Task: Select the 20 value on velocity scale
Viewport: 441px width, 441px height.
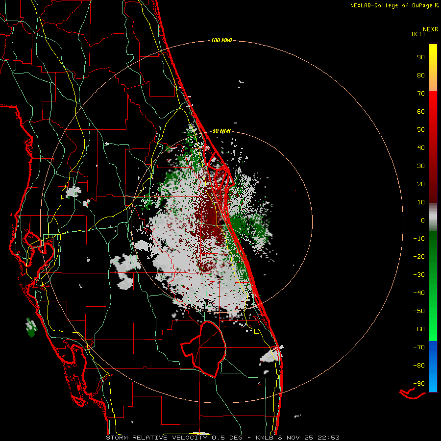Action: [x=421, y=184]
